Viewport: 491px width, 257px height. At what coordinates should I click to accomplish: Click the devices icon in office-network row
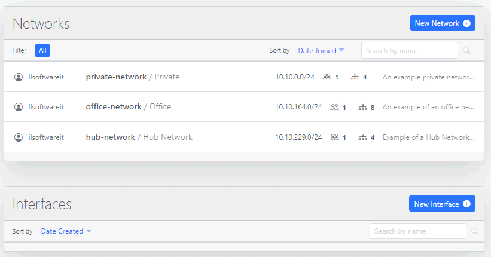tap(362, 108)
